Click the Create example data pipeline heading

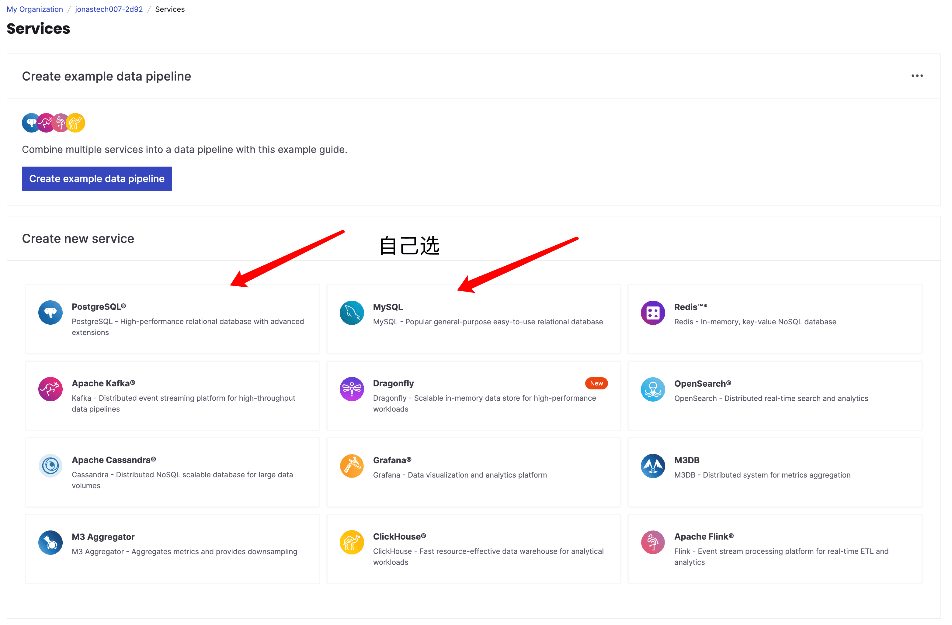click(106, 76)
